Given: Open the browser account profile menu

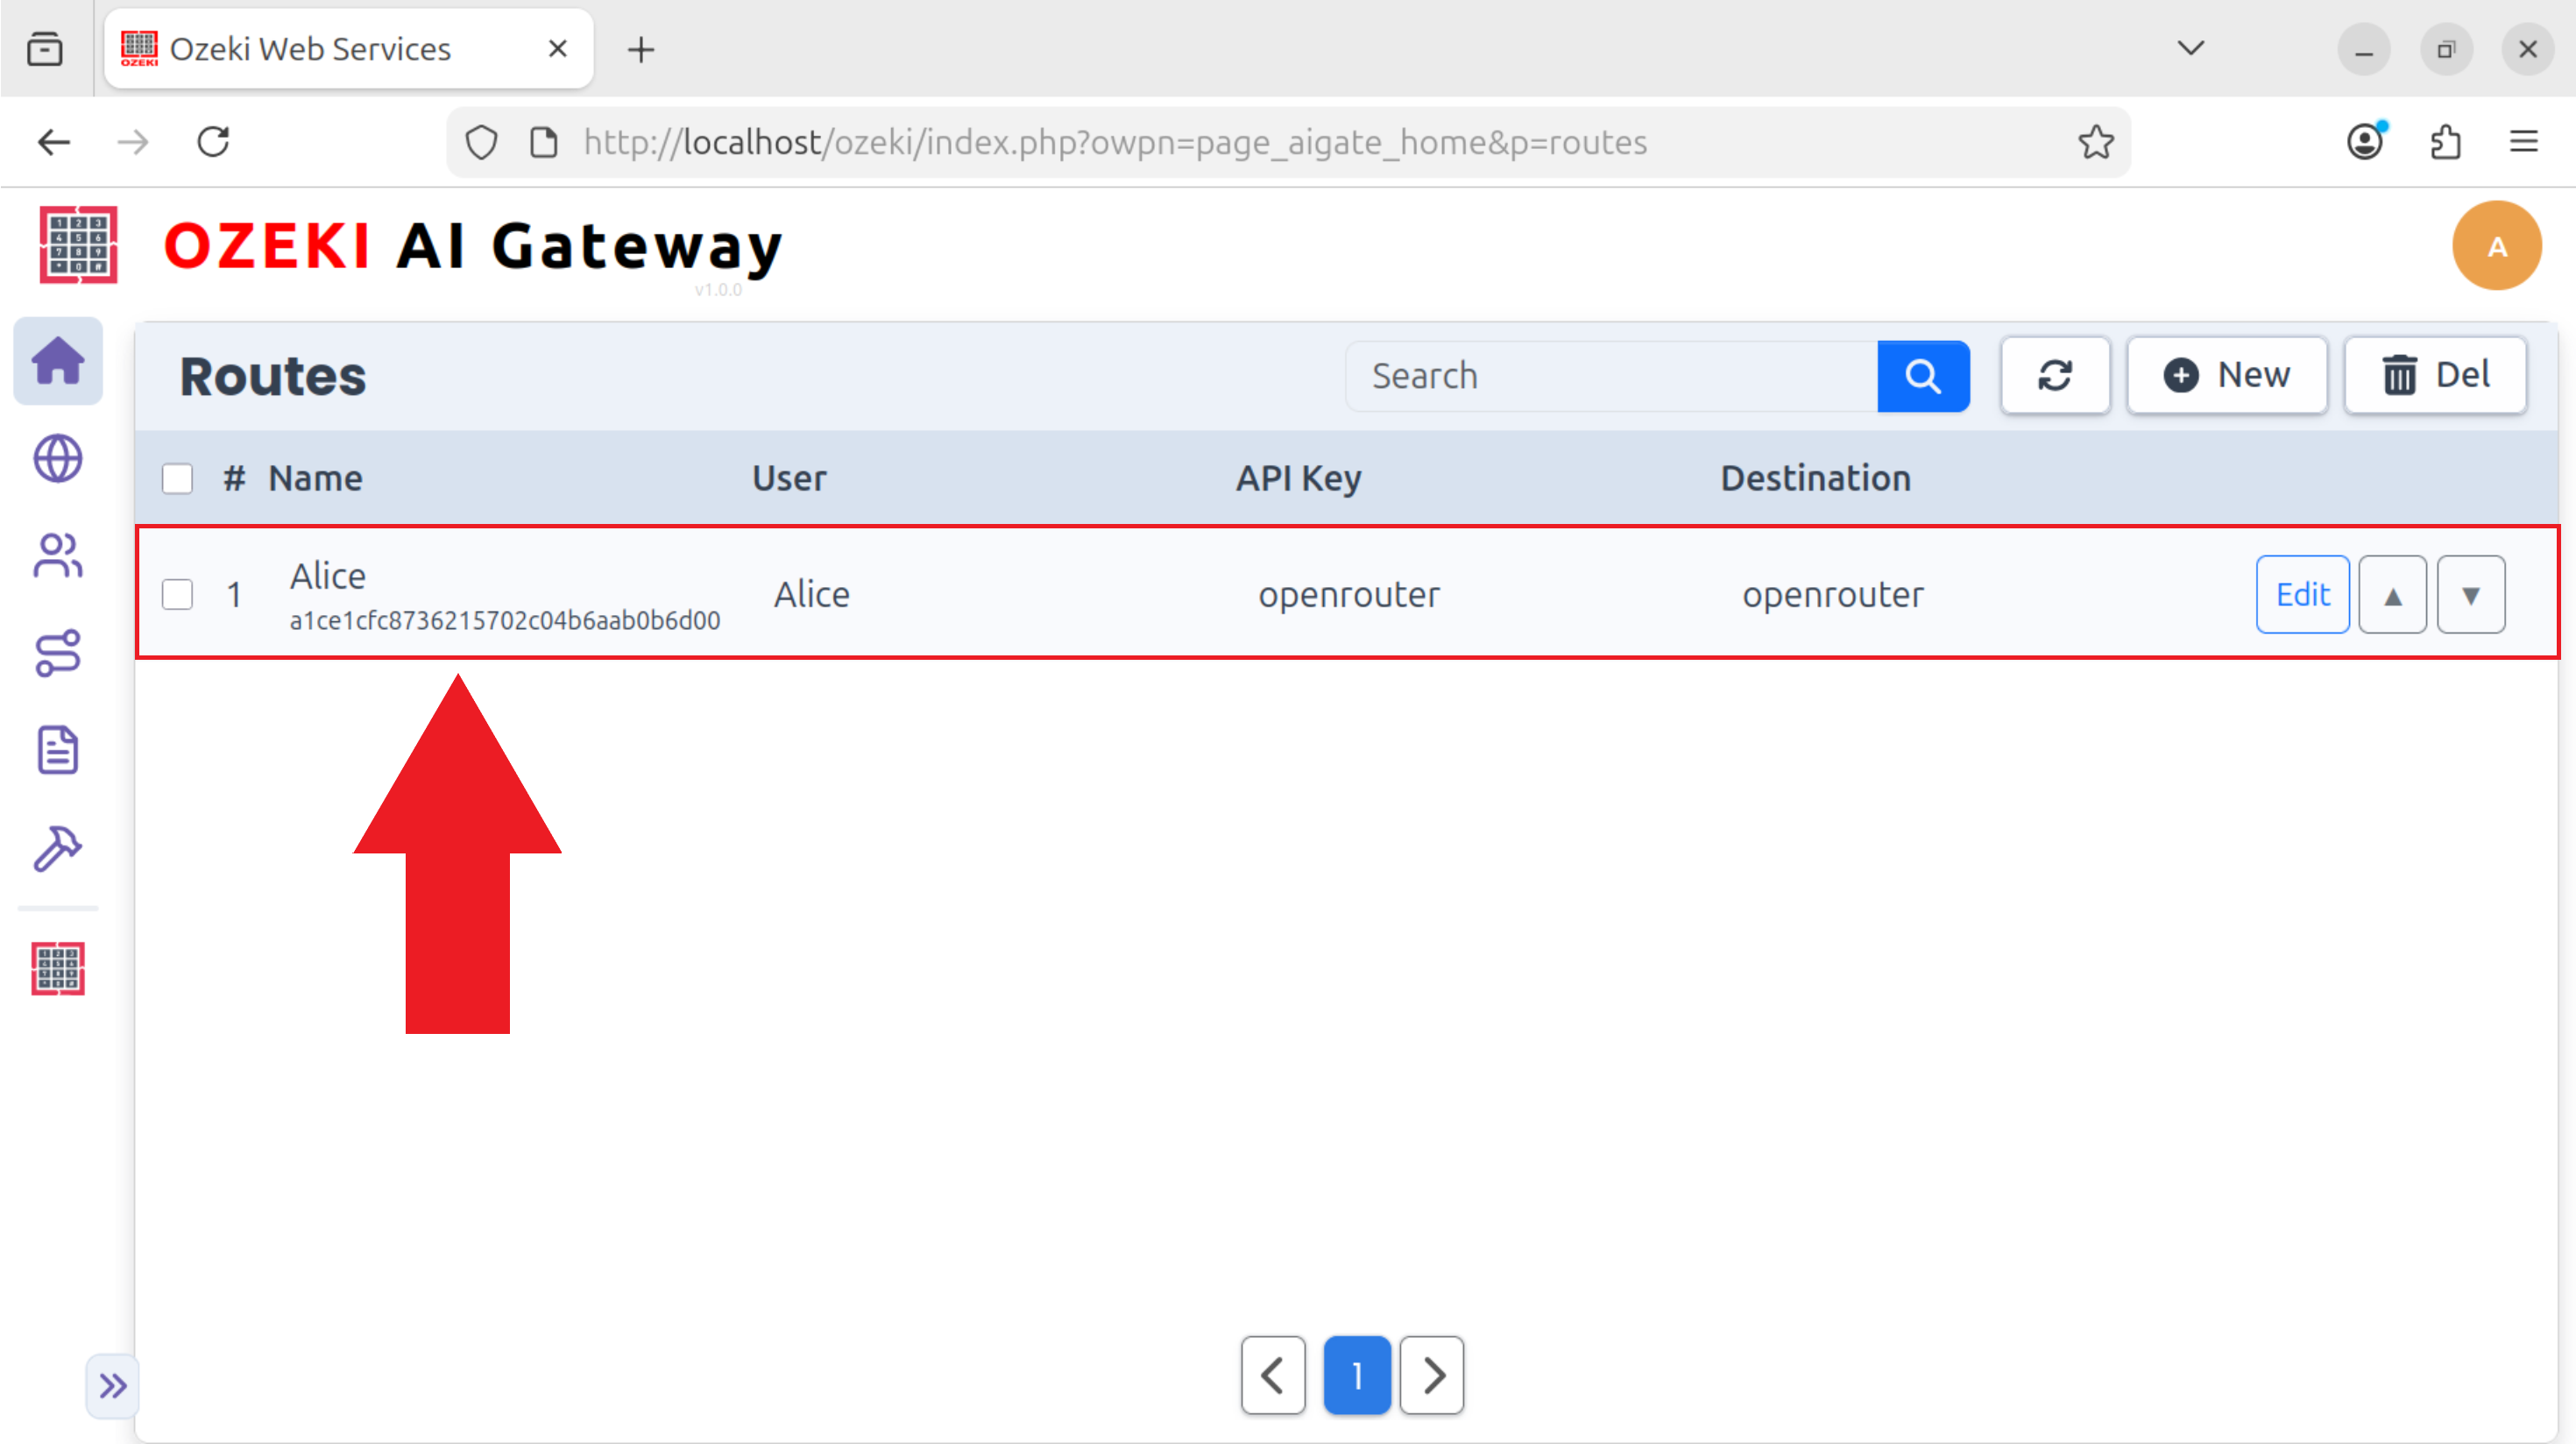Looking at the screenshot, I should click(x=2365, y=142).
